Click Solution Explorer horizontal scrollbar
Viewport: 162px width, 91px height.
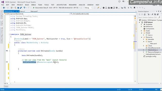coord(149,83)
